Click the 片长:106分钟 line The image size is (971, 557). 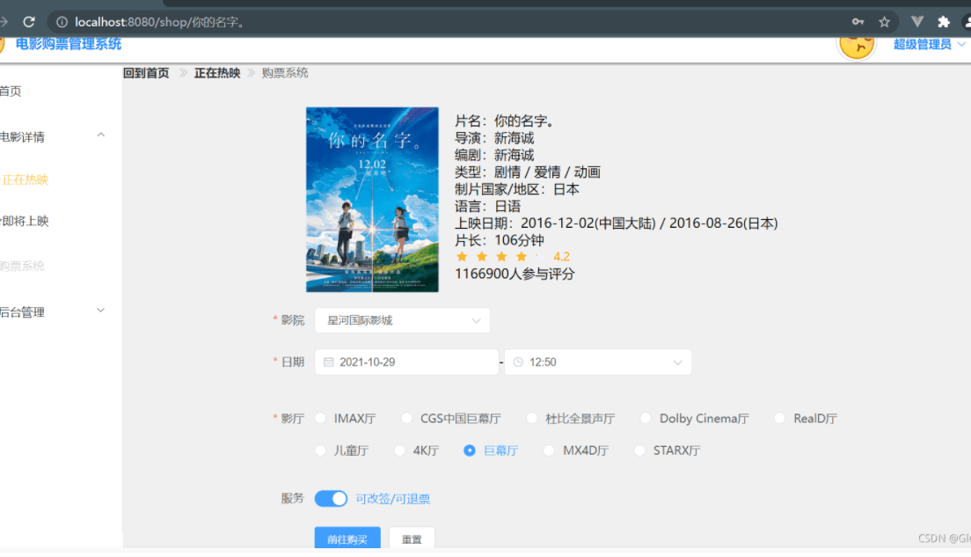coord(500,240)
